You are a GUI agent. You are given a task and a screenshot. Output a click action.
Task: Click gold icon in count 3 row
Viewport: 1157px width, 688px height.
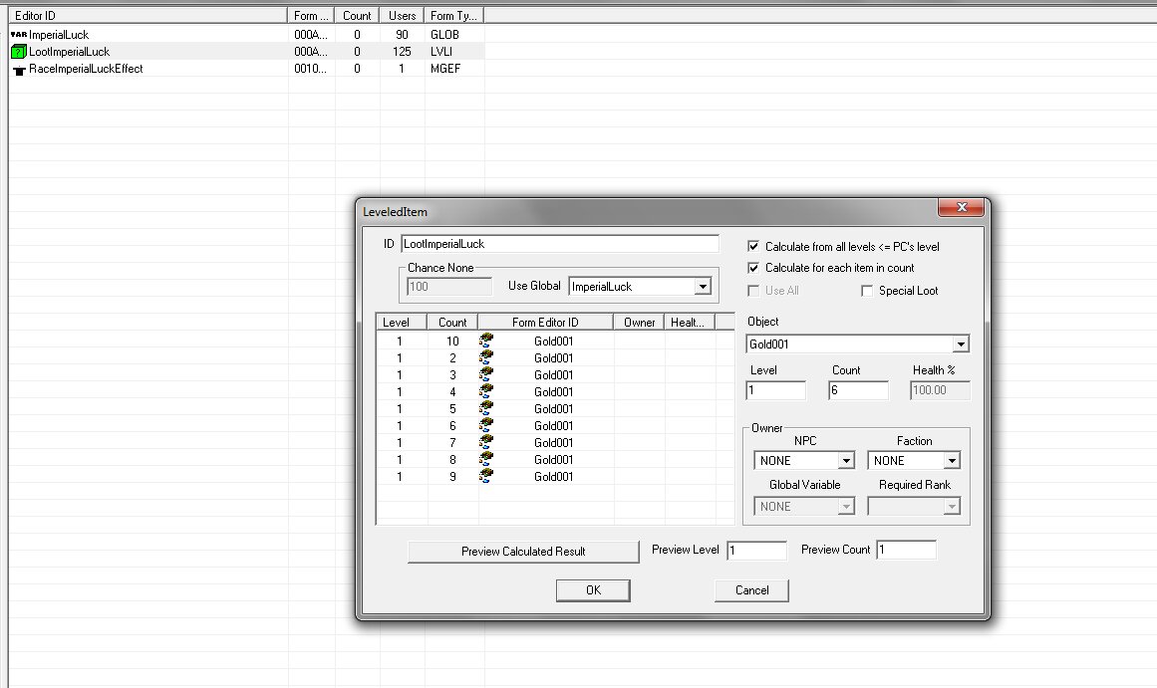point(485,374)
